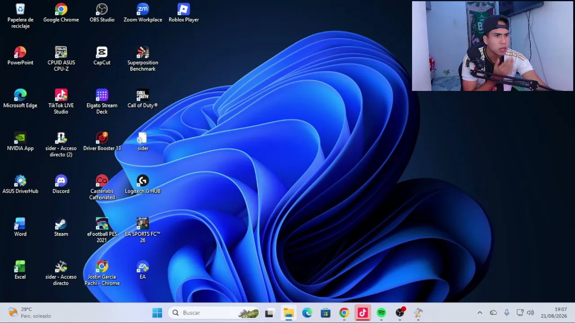
Task: Select the Jostin Garcia Pachi - Chrome shortcut
Action: tap(102, 273)
